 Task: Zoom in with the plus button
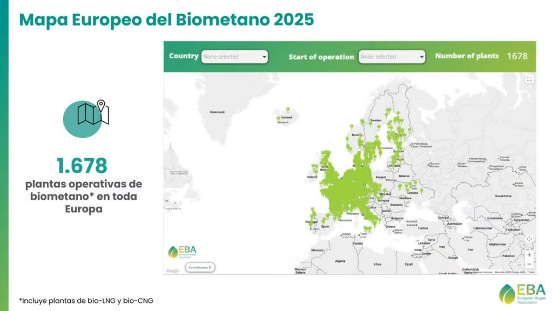pos(529,255)
